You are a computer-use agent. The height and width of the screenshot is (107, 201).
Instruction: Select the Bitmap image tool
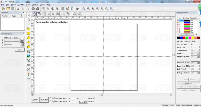click(x=29, y=56)
